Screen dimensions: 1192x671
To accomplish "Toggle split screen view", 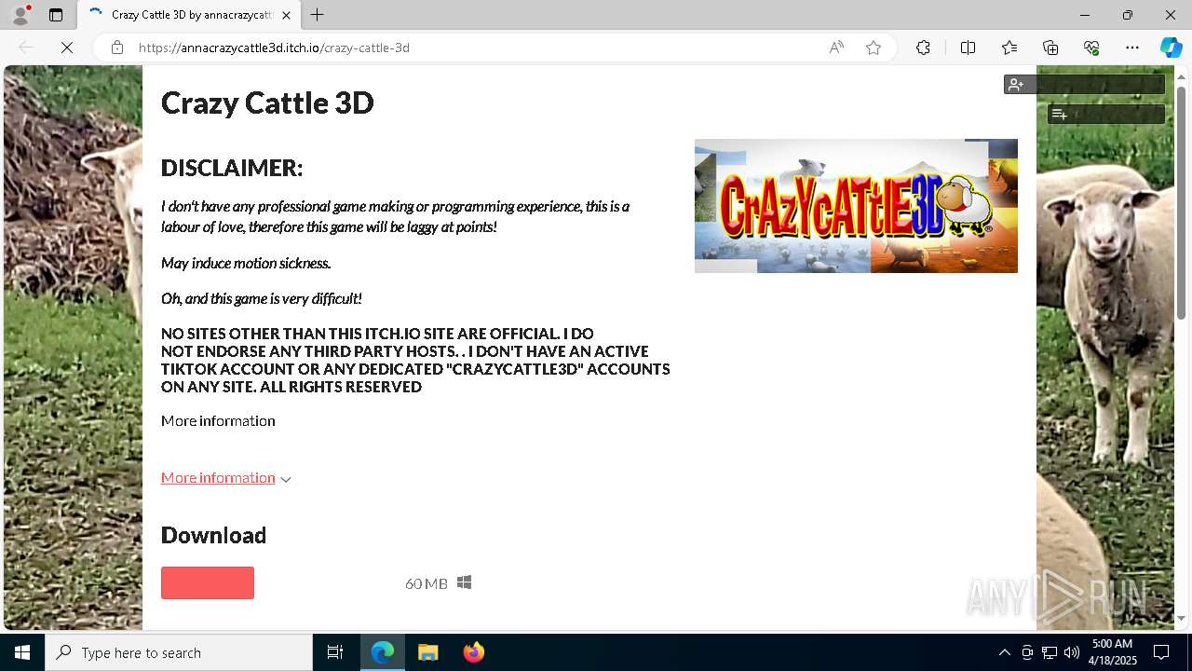I will (x=968, y=48).
